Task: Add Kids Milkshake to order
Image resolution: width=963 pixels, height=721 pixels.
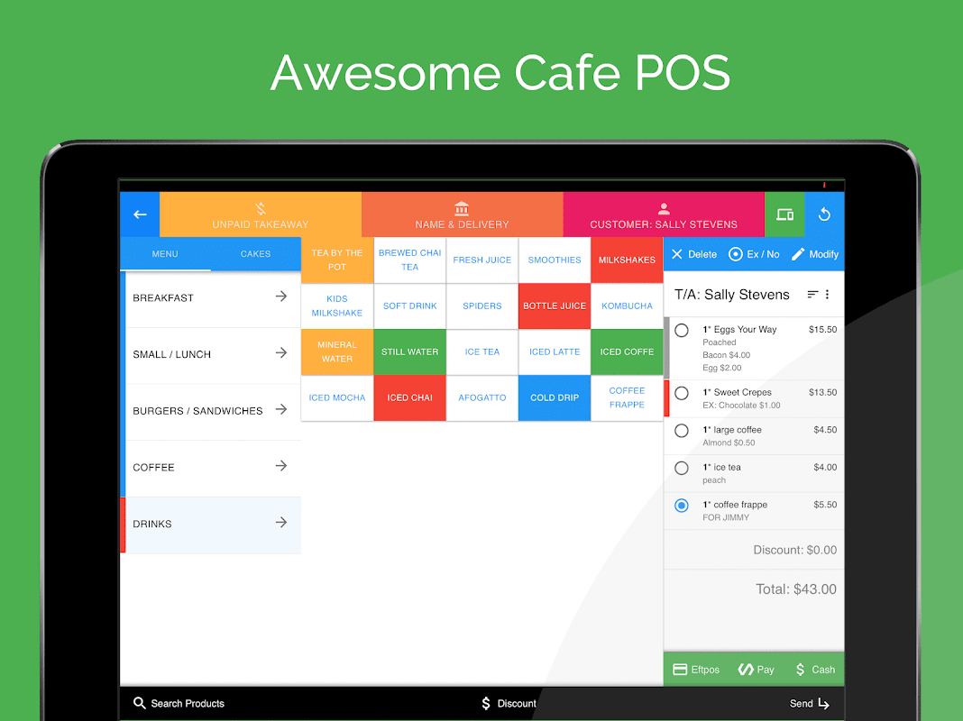Action: [x=337, y=306]
